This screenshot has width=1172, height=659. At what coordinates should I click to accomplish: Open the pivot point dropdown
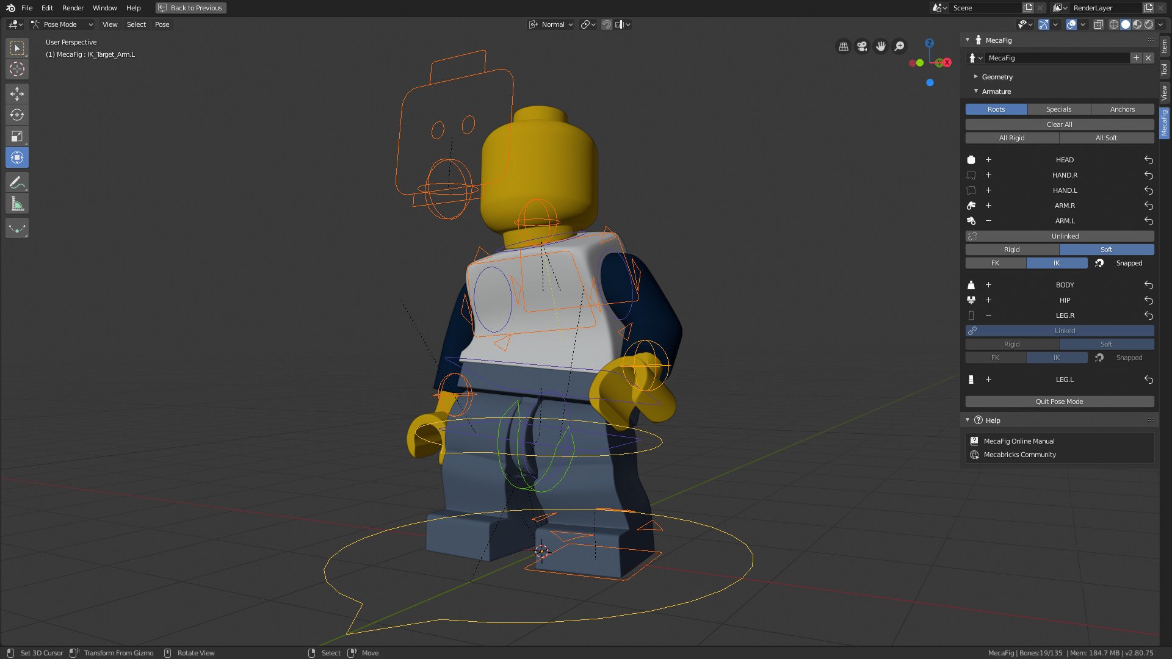point(588,24)
